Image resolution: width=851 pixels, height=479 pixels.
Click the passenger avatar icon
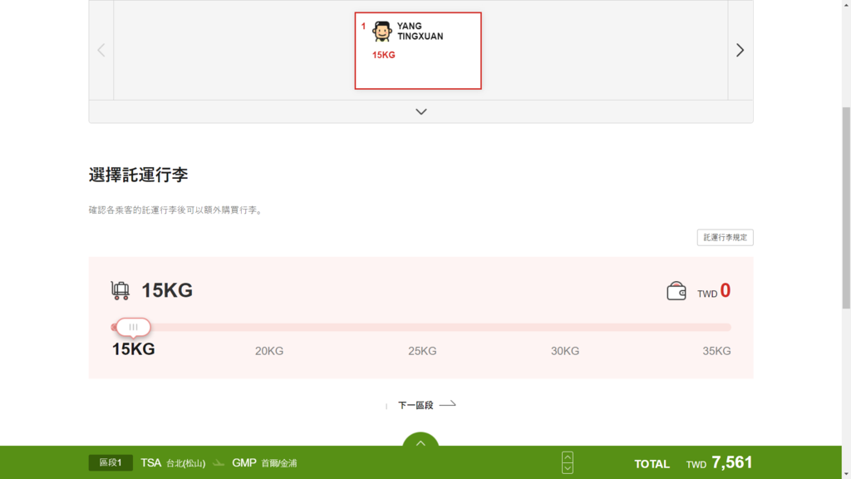click(382, 32)
